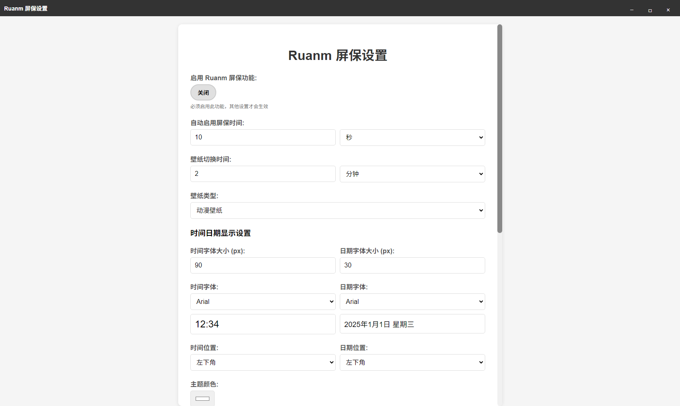
Task: Edit the auto-enable screensaver time value 10
Action: [x=262, y=137]
